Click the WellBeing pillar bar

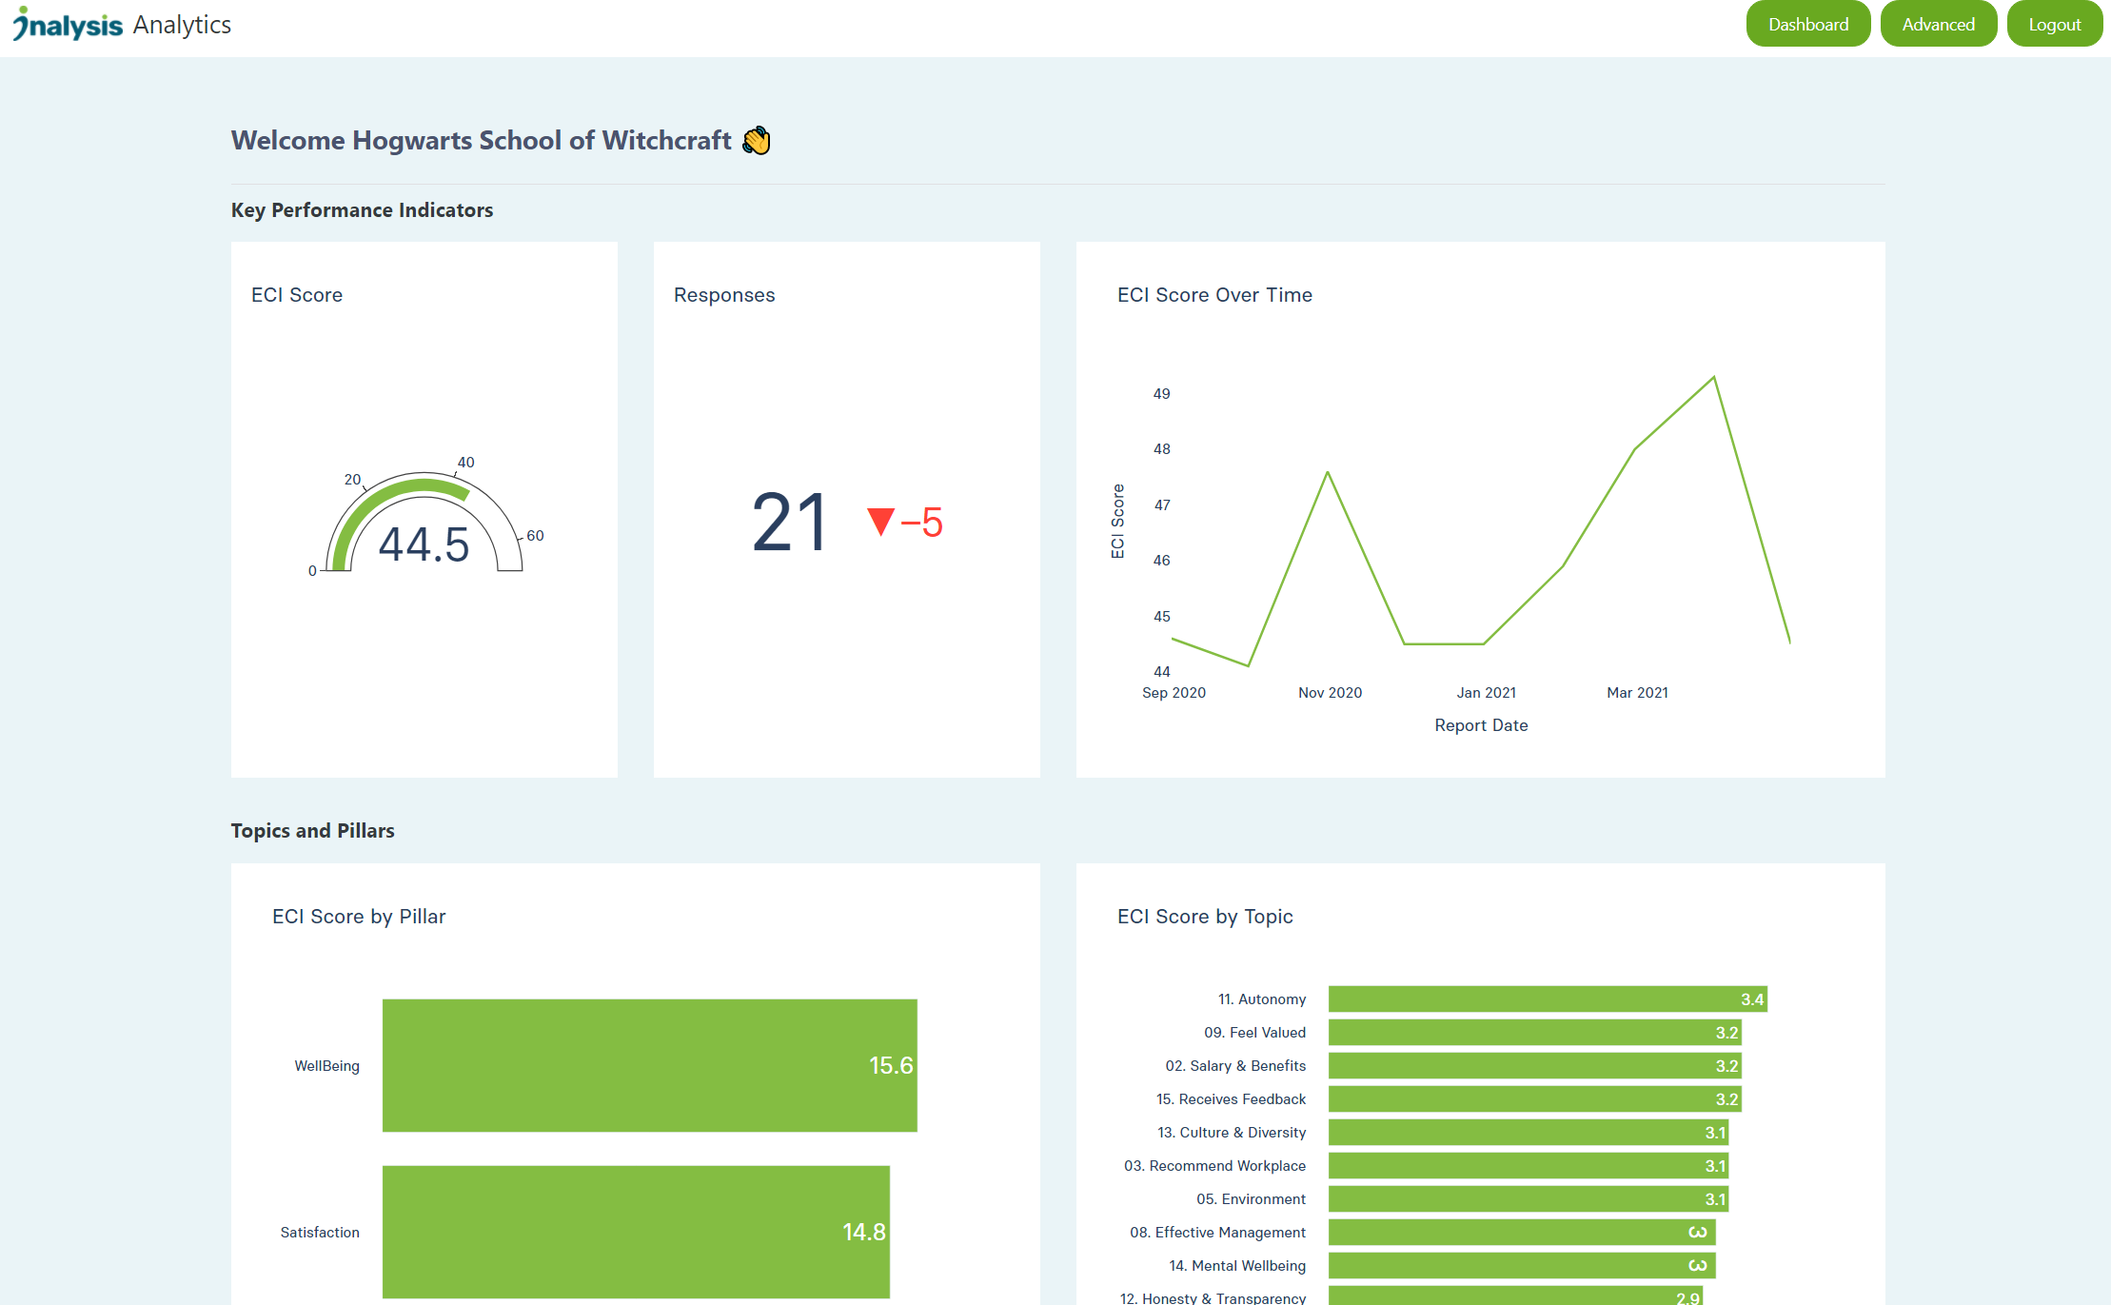pos(649,1065)
